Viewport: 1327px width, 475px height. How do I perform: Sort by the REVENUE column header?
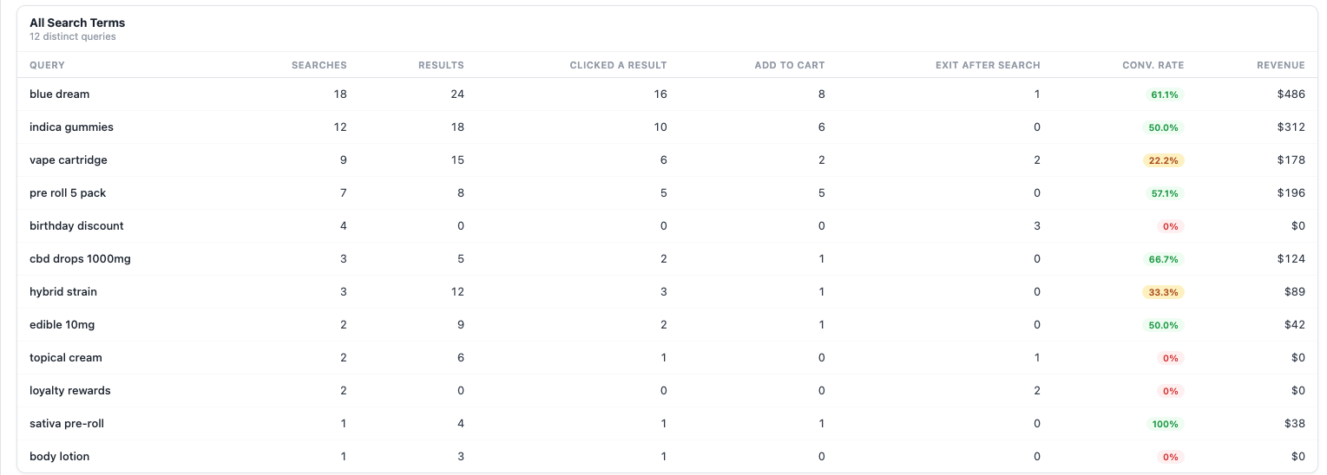tap(1280, 65)
